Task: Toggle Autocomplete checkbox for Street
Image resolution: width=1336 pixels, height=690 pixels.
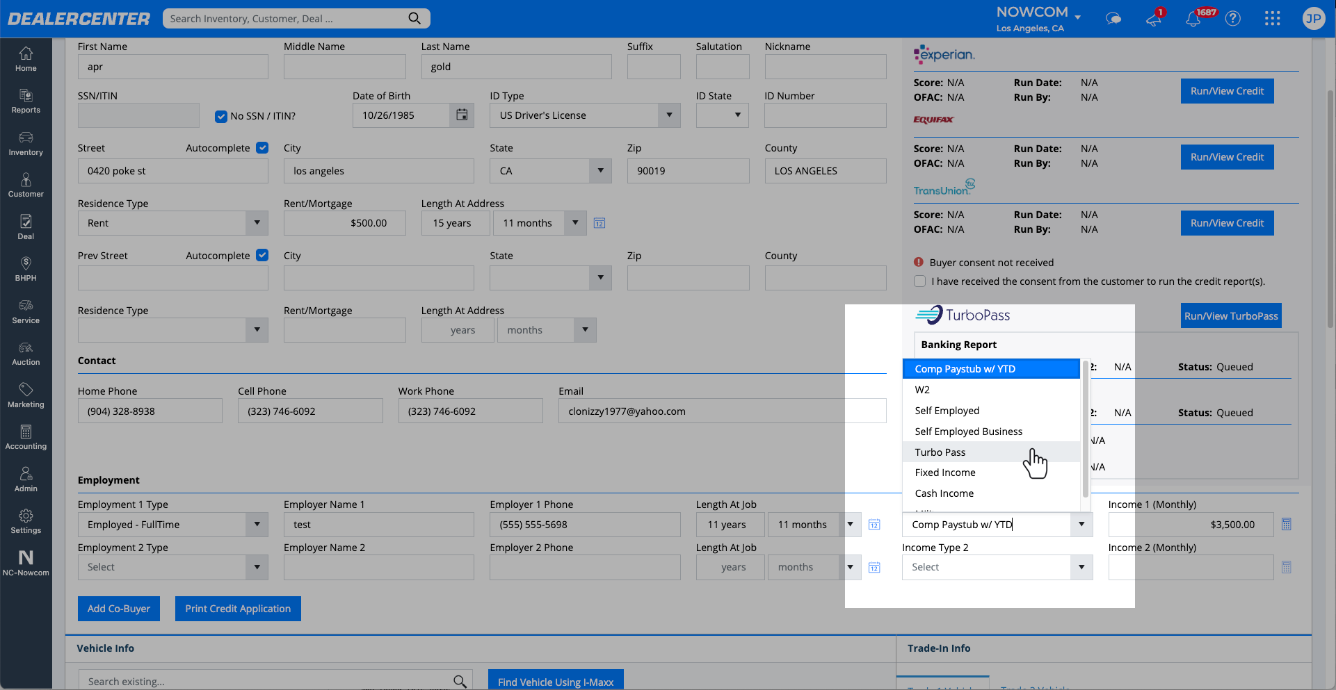Action: (262, 147)
